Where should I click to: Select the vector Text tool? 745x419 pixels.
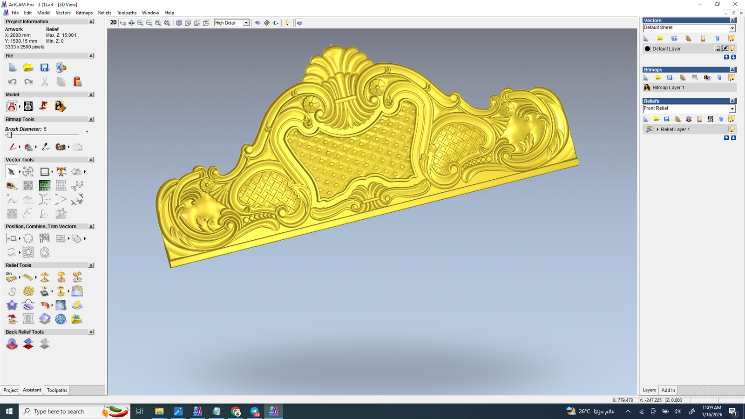(x=61, y=172)
